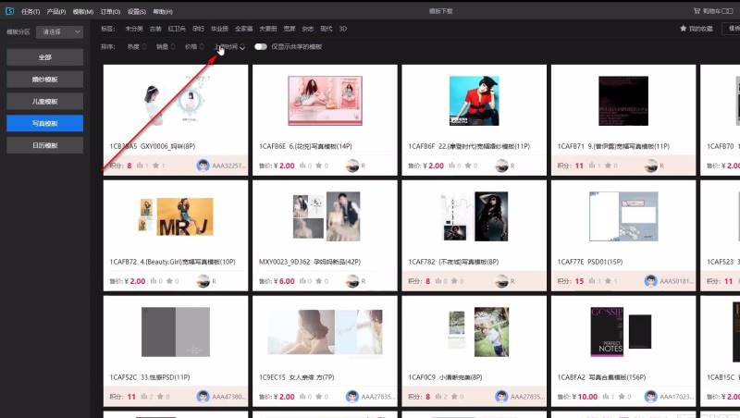The height and width of the screenshot is (418, 740).
Task: Open the 1CAF782 template thumbnail
Action: (475, 216)
